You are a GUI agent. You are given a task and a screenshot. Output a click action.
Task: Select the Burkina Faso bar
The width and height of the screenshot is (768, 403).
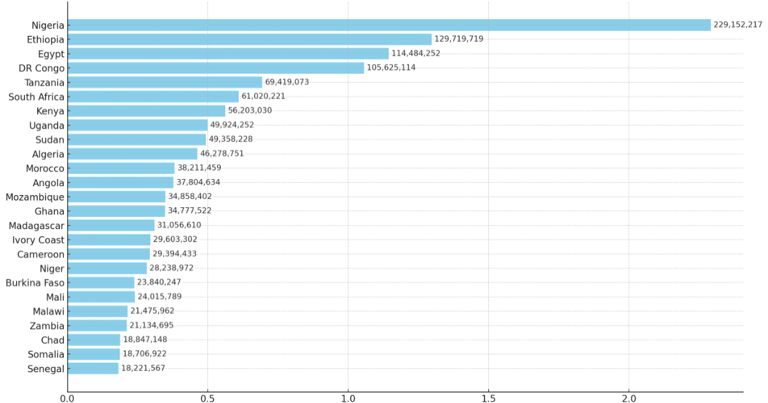pos(101,283)
